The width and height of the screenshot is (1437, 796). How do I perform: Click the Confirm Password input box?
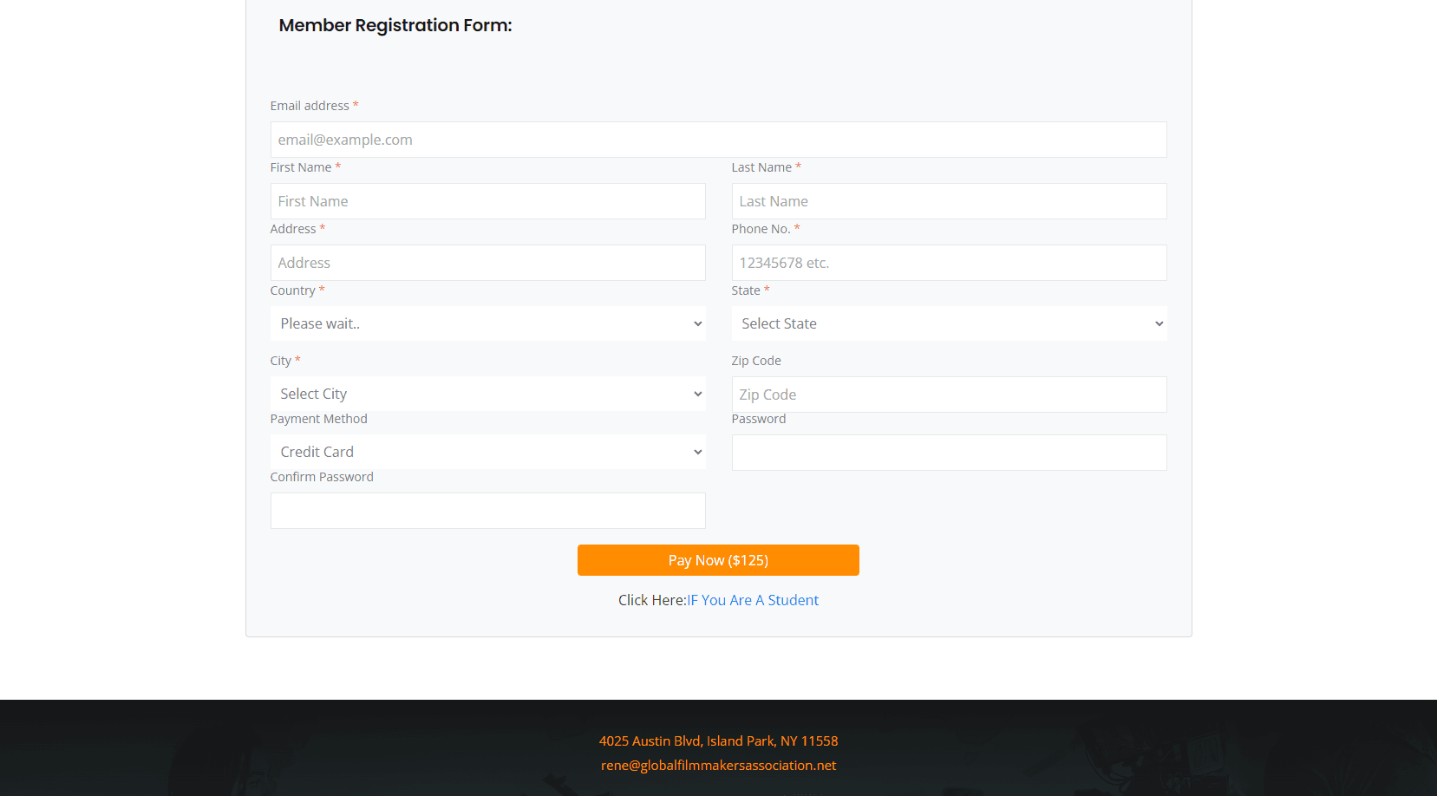coord(487,511)
